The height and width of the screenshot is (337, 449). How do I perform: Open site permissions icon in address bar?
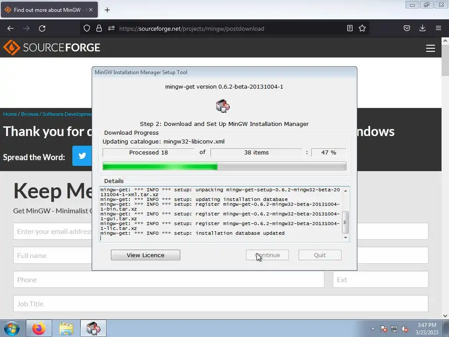[x=111, y=29]
